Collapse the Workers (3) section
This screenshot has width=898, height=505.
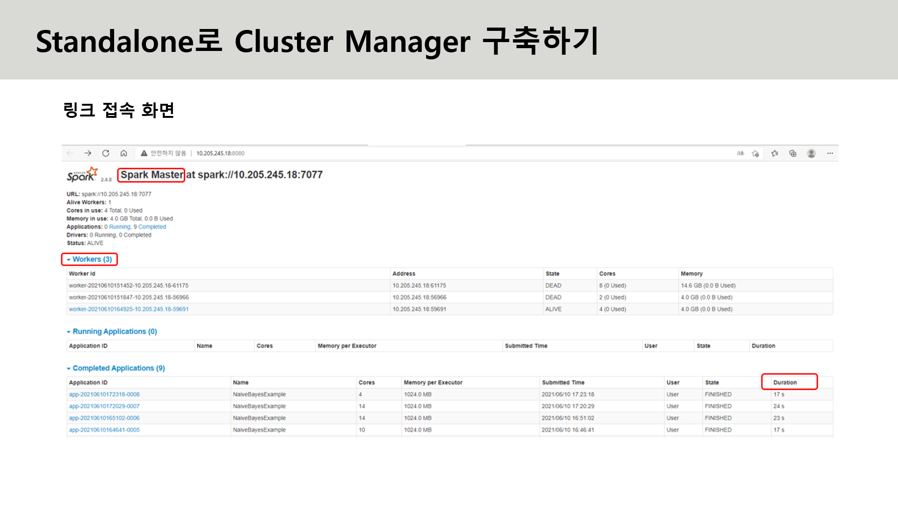(x=92, y=259)
